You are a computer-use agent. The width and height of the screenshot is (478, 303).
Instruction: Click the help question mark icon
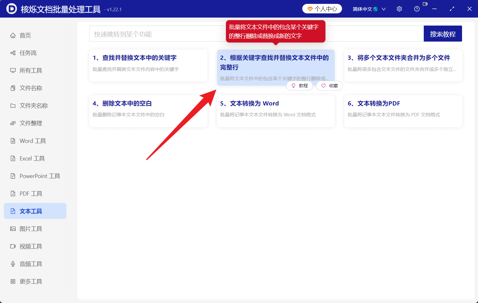coord(417,9)
